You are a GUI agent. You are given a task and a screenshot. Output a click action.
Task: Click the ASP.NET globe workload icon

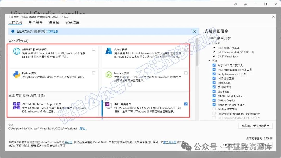[x=17, y=51]
